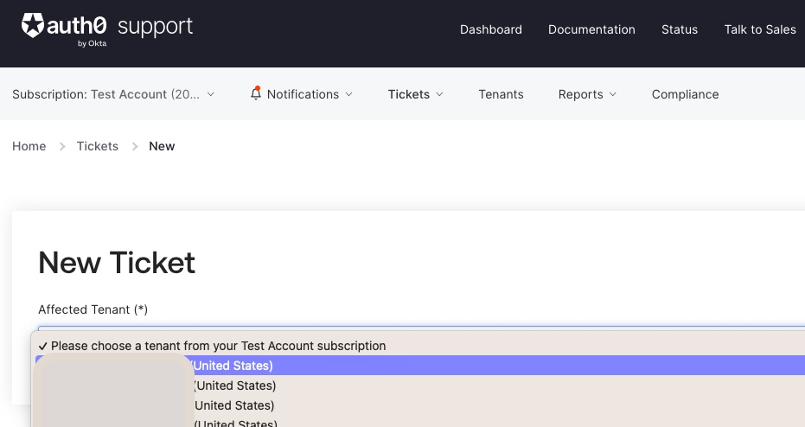Screen dimensions: 805x427
Task: Click the Auth0 shield logo icon
Action: click(32, 26)
